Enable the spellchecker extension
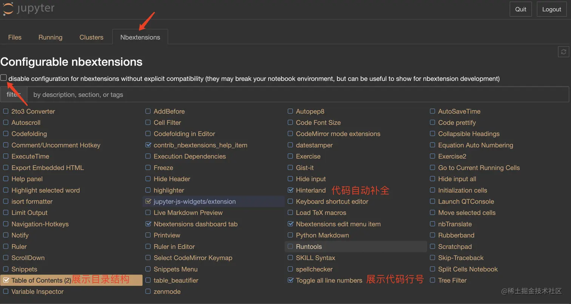Image resolution: width=571 pixels, height=304 pixels. [x=290, y=269]
